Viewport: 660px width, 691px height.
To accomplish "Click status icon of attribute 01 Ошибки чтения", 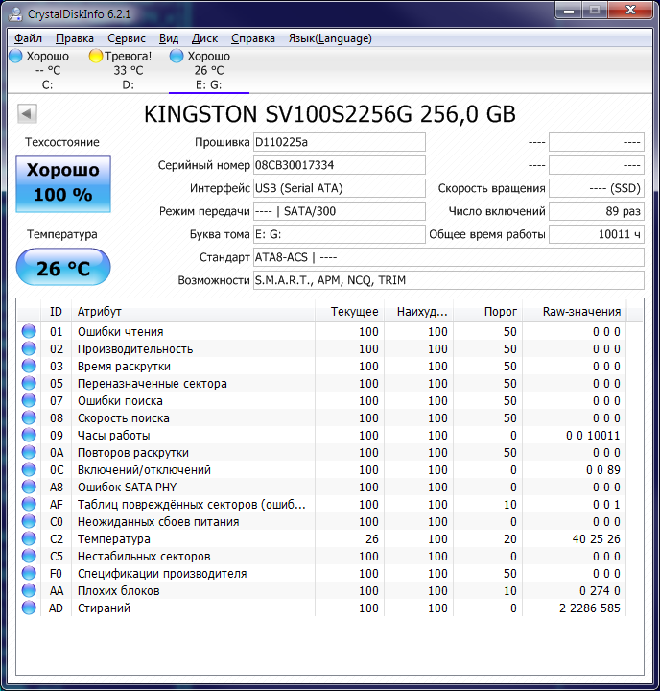I will click(29, 331).
